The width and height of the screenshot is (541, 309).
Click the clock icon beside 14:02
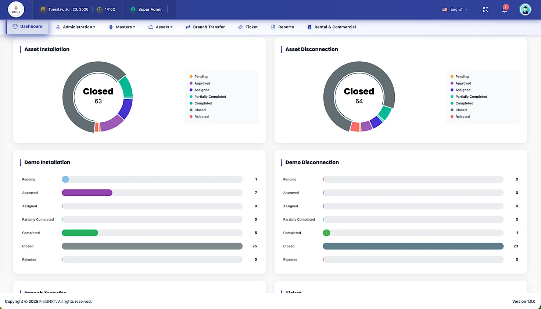(x=99, y=10)
